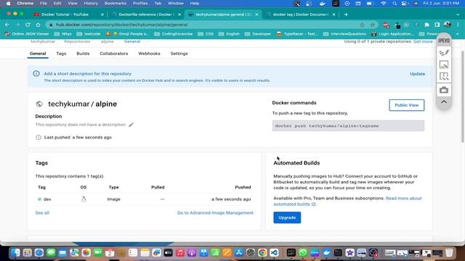Open the Webhooks tab

coord(149,54)
